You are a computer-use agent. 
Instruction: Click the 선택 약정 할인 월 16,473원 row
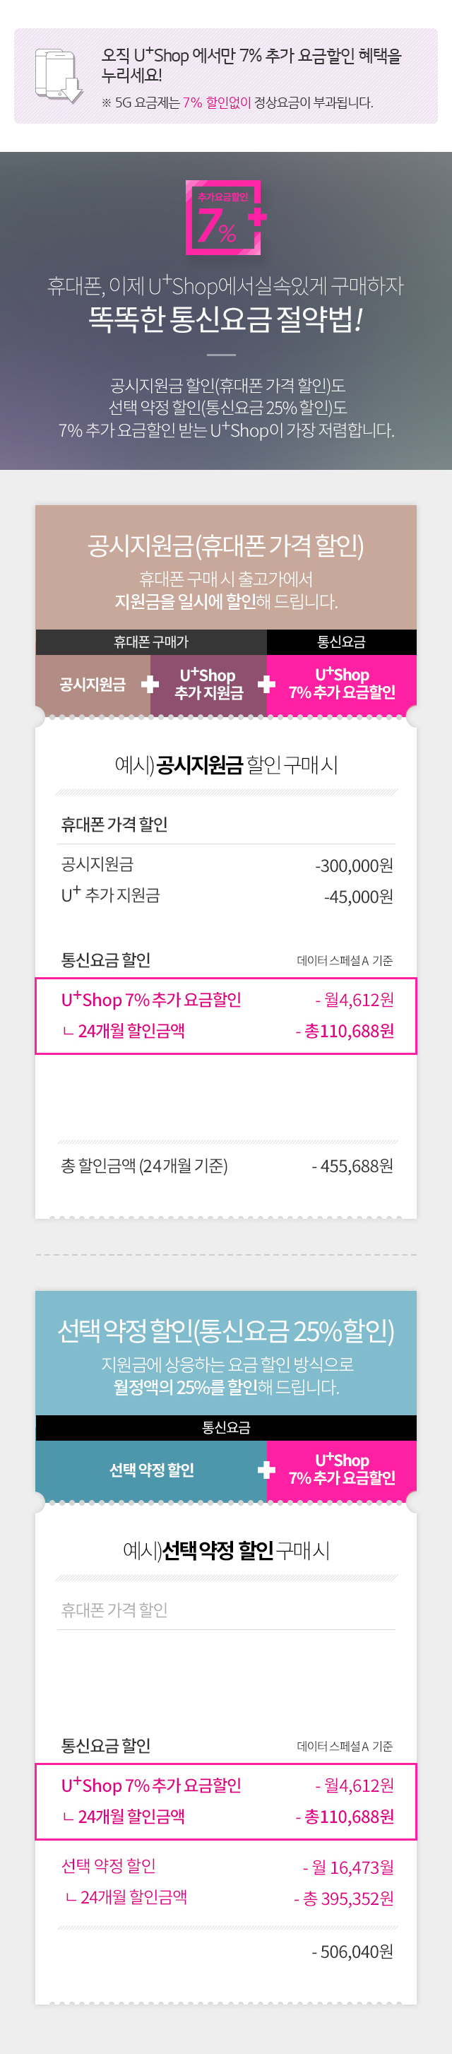[x=227, y=1866]
